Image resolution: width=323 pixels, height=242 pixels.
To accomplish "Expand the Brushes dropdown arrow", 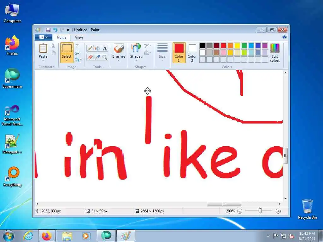I will tap(119, 60).
